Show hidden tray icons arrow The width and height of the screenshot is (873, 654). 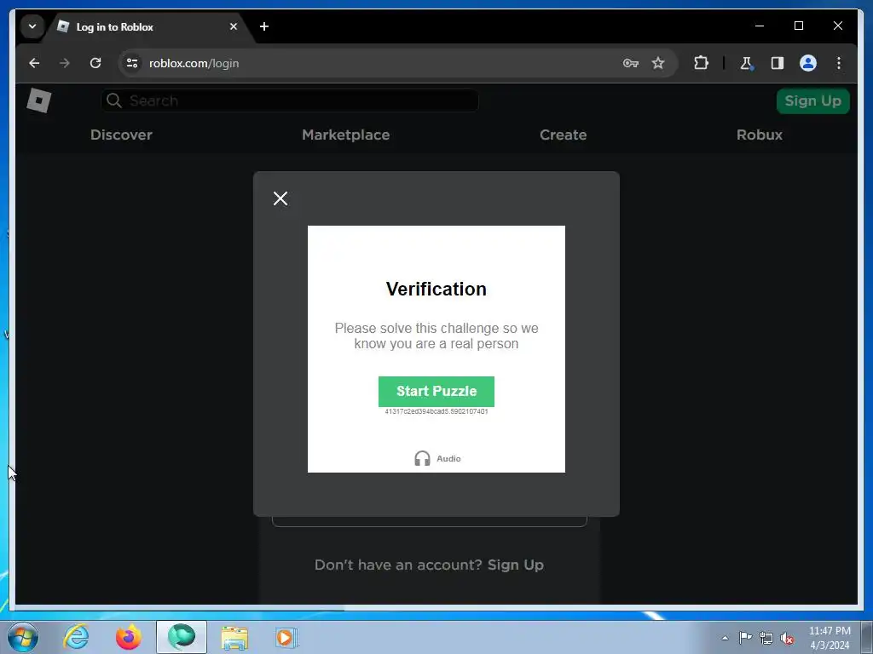click(725, 638)
